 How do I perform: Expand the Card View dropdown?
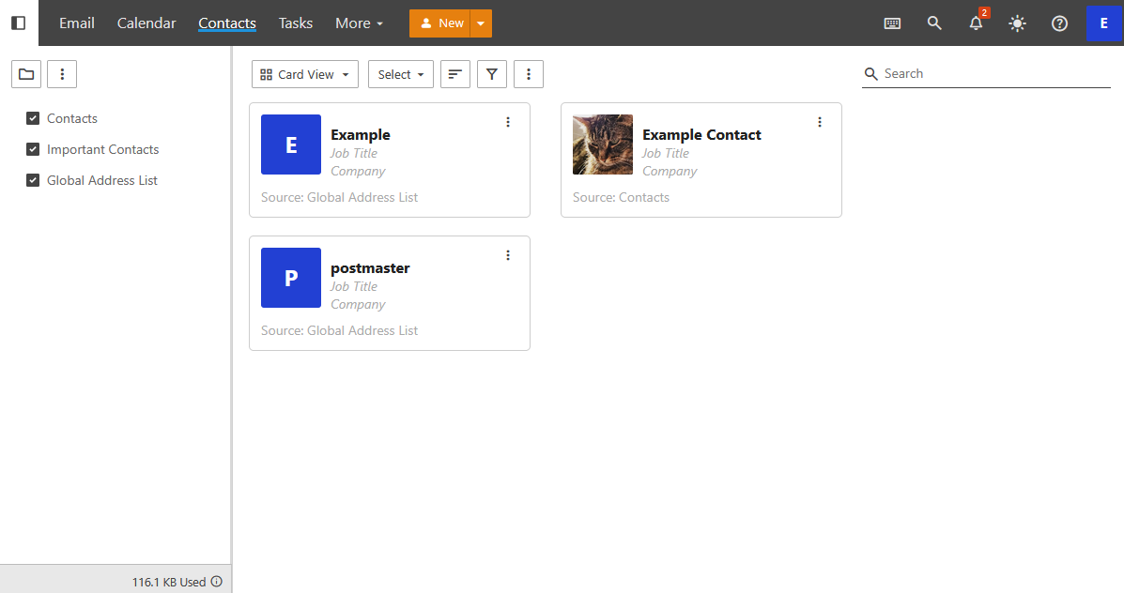click(x=304, y=74)
